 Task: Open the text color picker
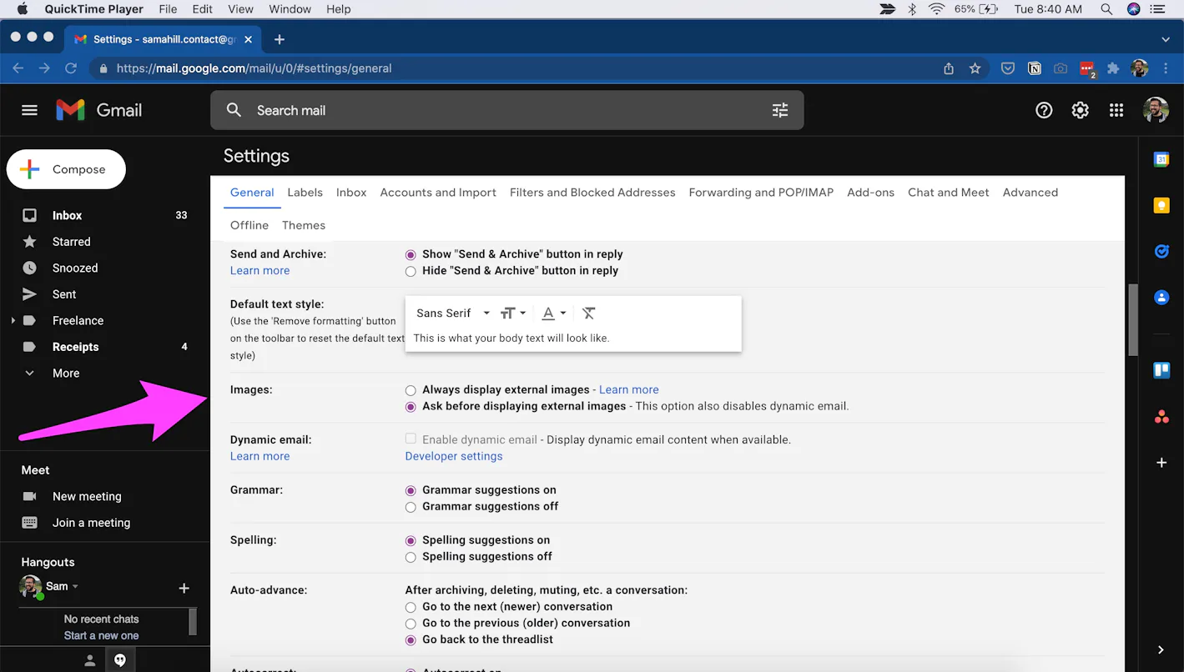(553, 313)
